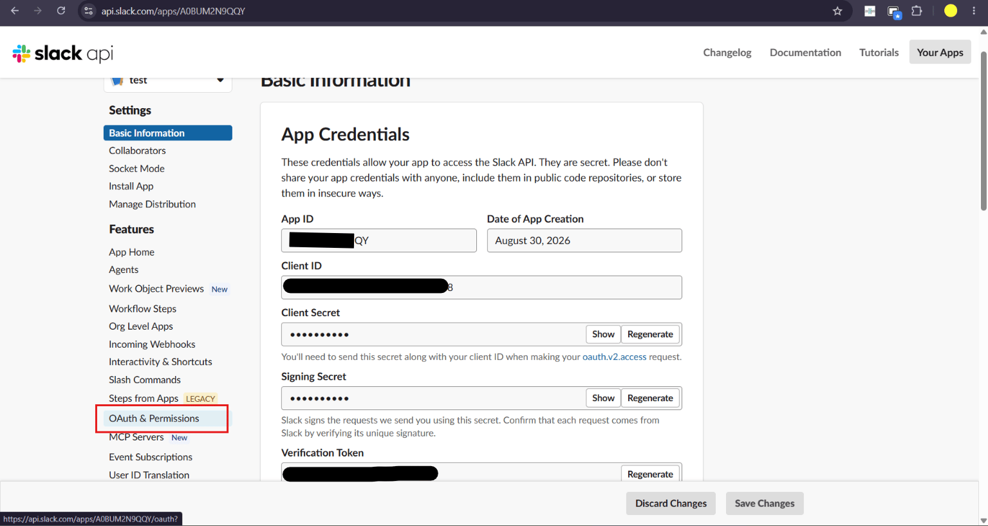Open Interactivity & Shortcuts page
Image resolution: width=988 pixels, height=526 pixels.
(160, 362)
